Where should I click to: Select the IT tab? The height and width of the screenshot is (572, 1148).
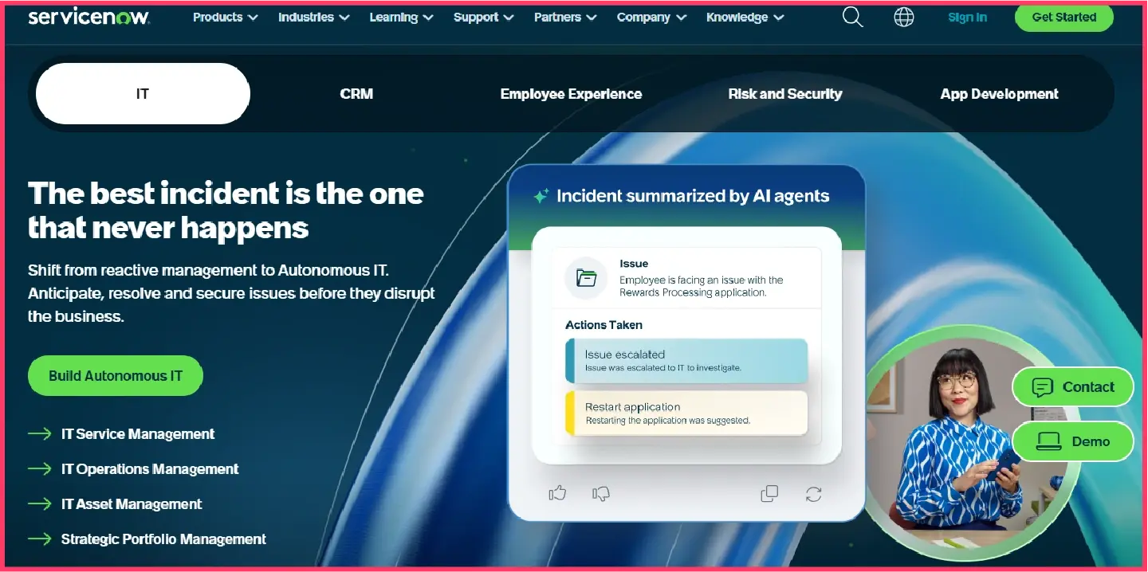143,94
